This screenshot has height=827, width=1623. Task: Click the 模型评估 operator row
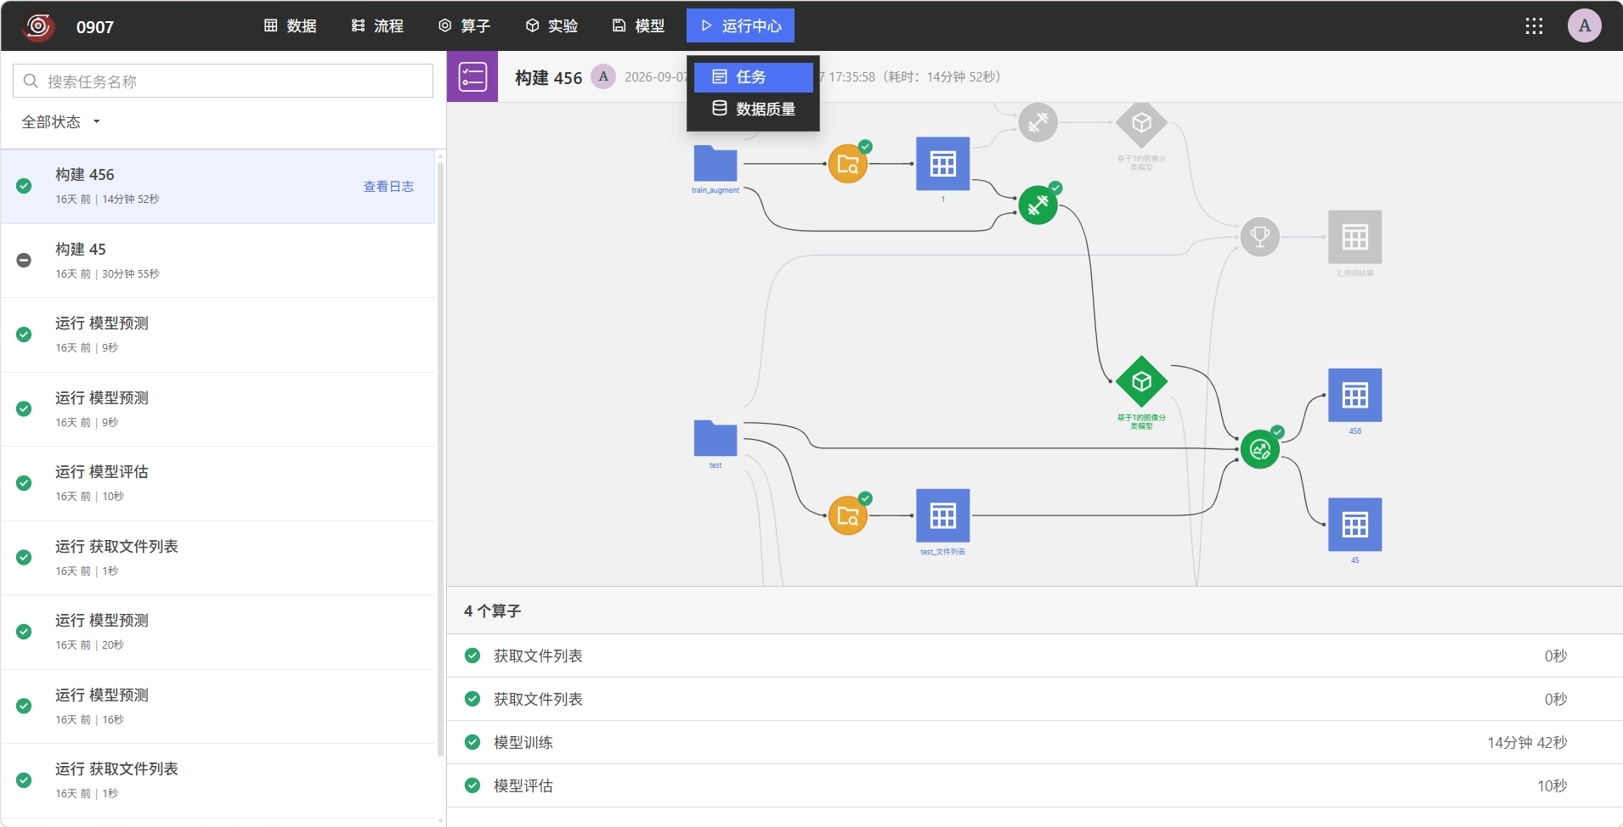(x=1035, y=785)
